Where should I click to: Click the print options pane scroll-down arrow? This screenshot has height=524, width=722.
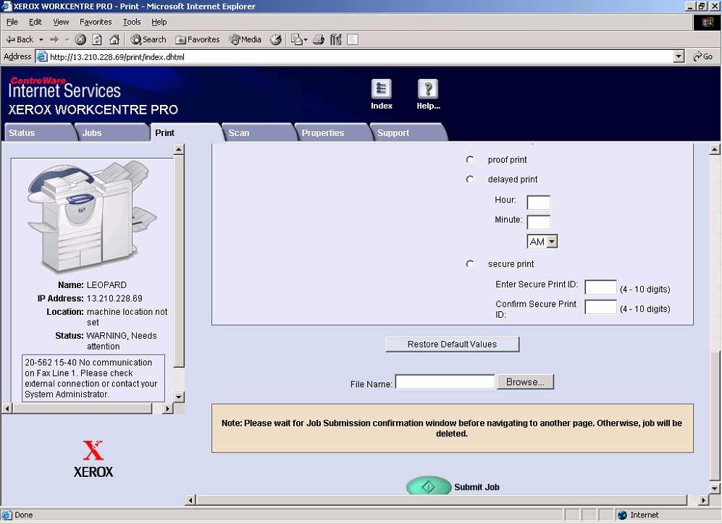click(714, 488)
